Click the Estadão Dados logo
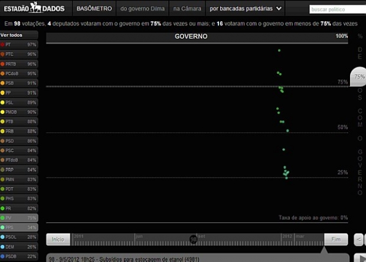The height and width of the screenshot is (262, 366). [35, 8]
